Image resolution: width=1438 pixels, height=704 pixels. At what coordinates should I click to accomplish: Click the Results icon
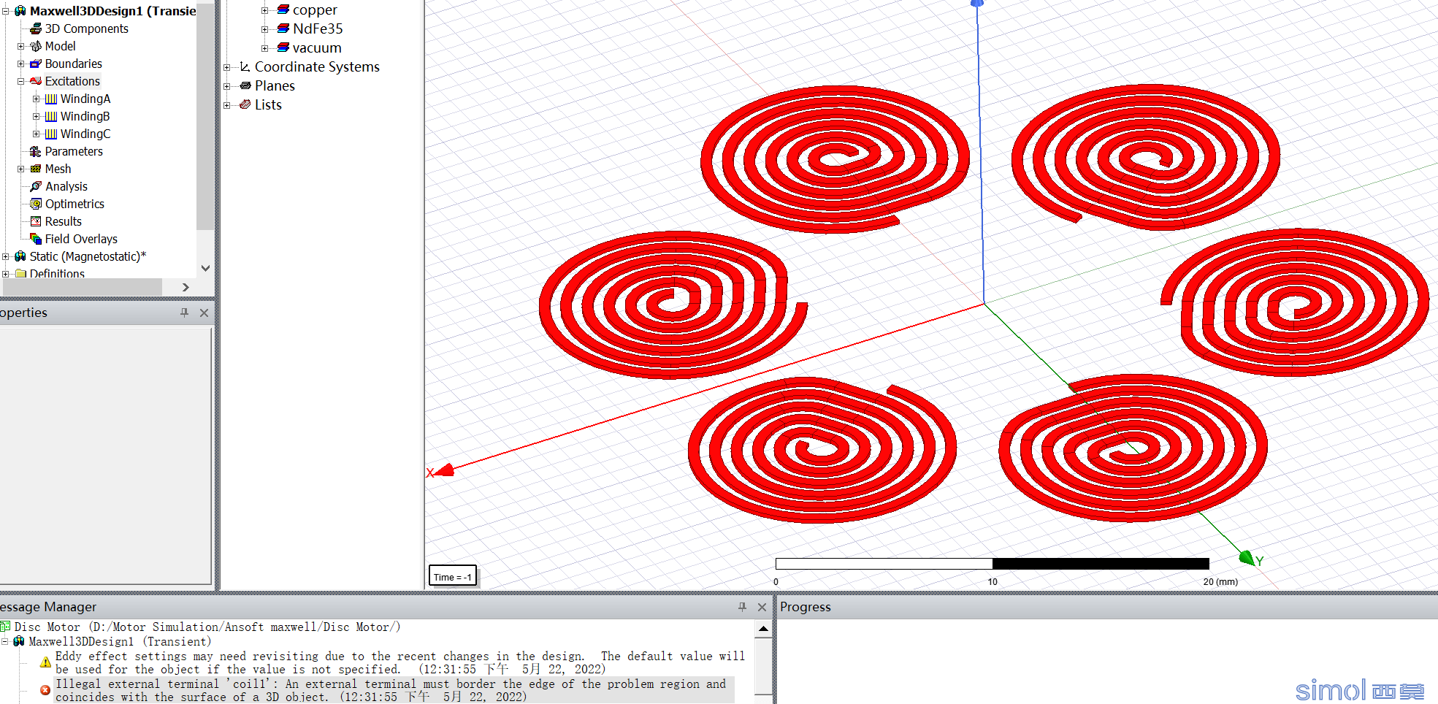click(35, 221)
